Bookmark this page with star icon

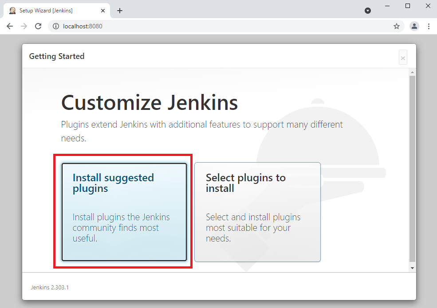397,26
